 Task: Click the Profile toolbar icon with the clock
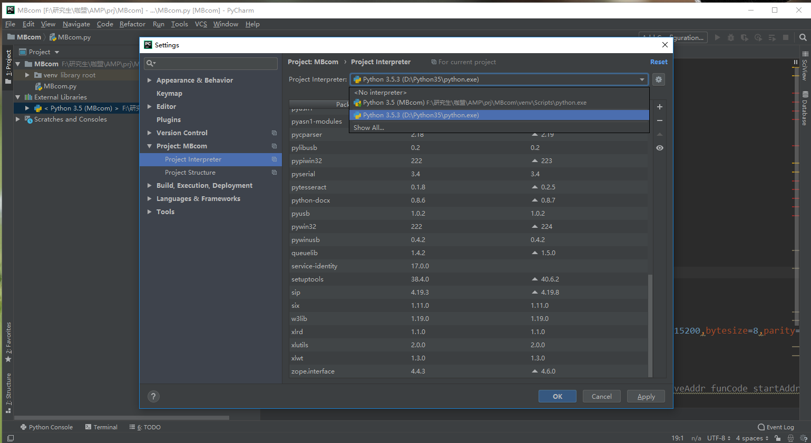(758, 37)
